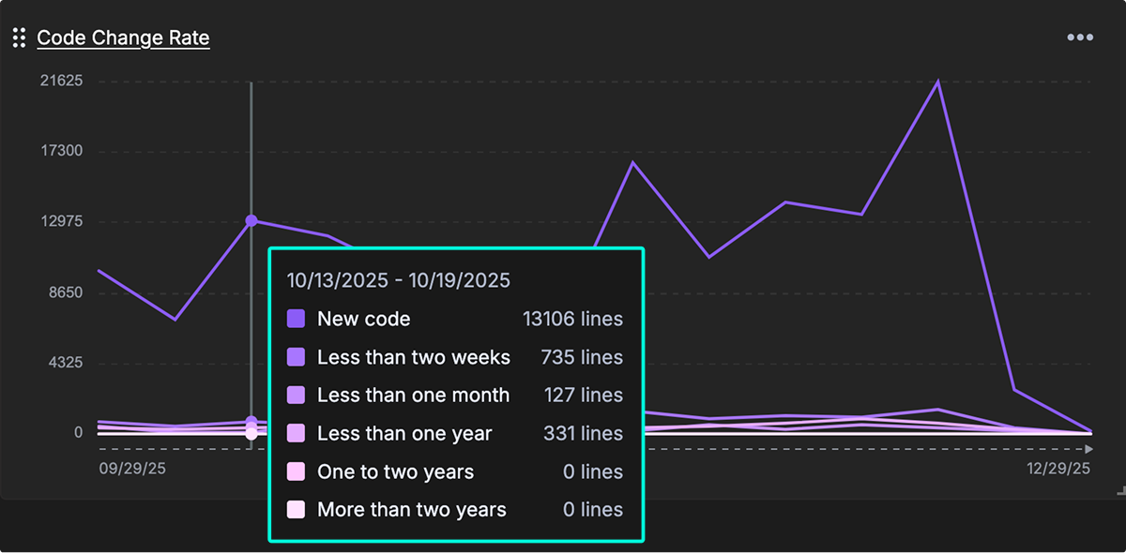Expand details for the 10/13/2025 tooltip header

click(398, 279)
